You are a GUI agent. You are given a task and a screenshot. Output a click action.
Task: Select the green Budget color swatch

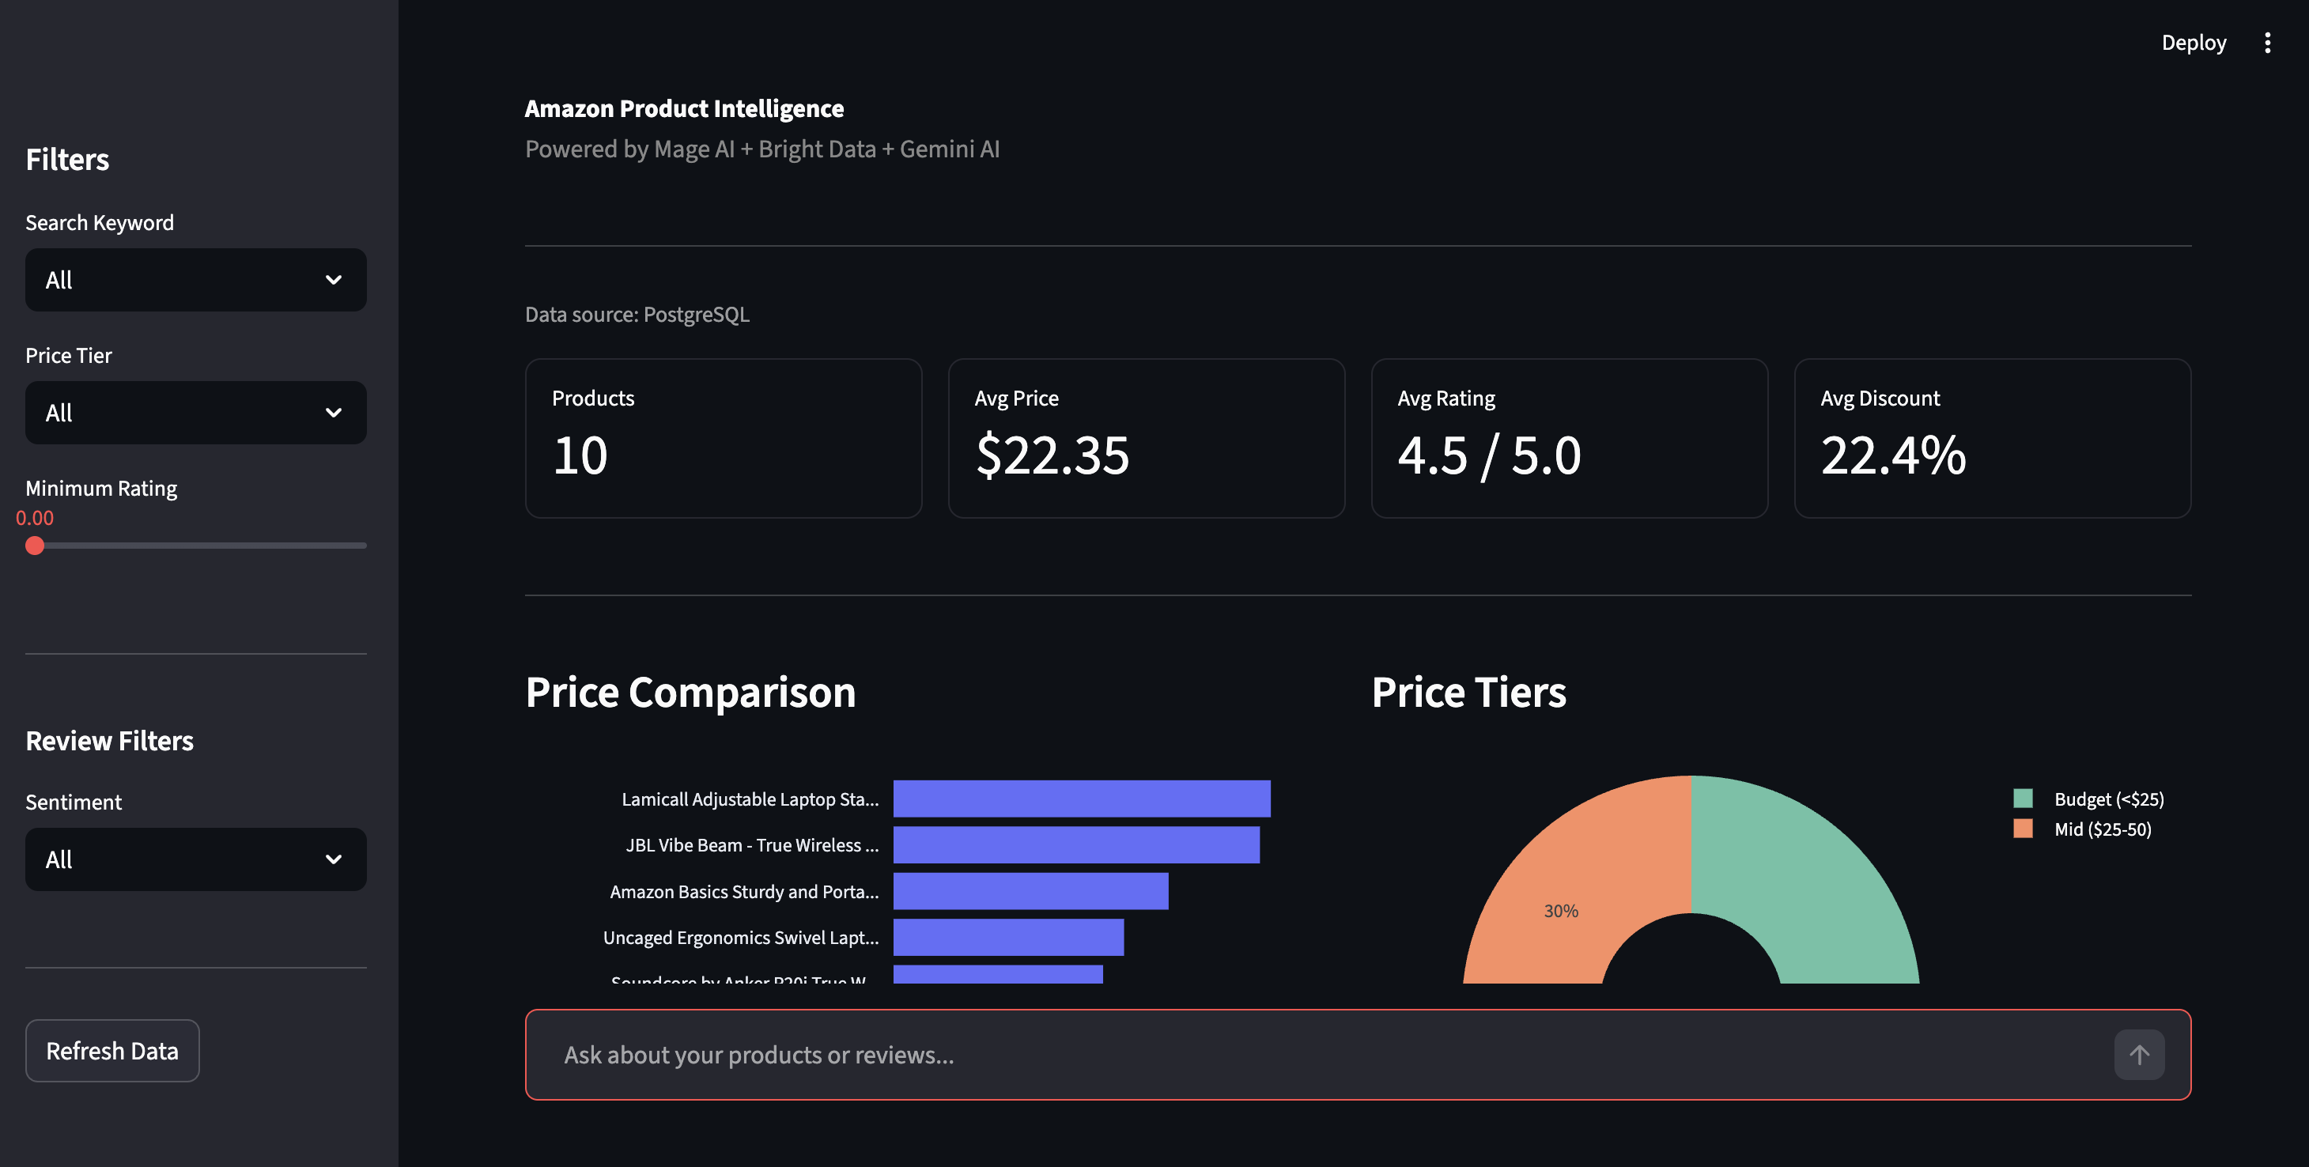tap(2023, 797)
